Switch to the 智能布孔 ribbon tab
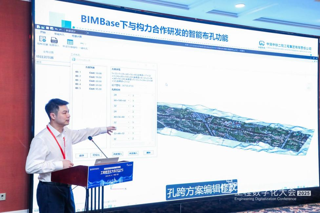 (59, 34)
